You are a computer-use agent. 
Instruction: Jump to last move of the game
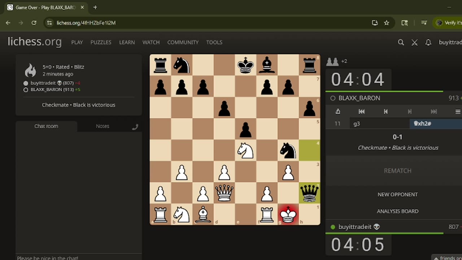coord(434,112)
